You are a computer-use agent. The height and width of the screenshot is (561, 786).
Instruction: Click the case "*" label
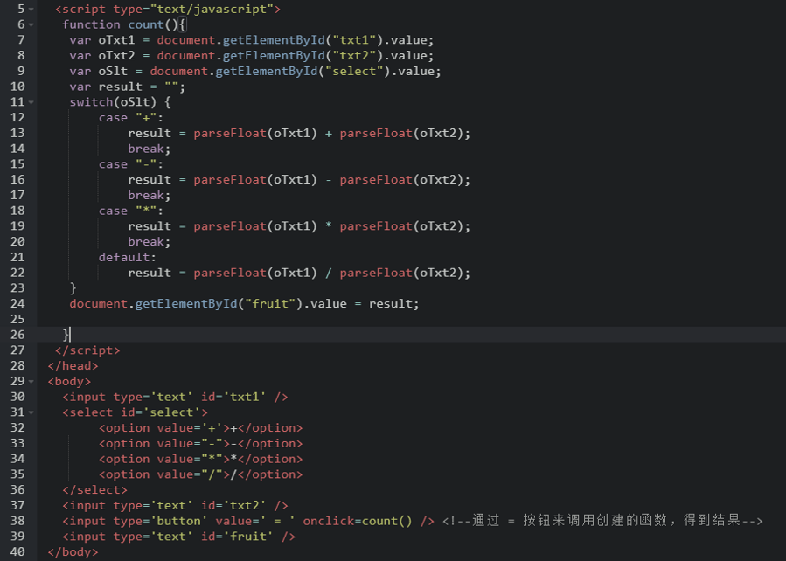131,211
